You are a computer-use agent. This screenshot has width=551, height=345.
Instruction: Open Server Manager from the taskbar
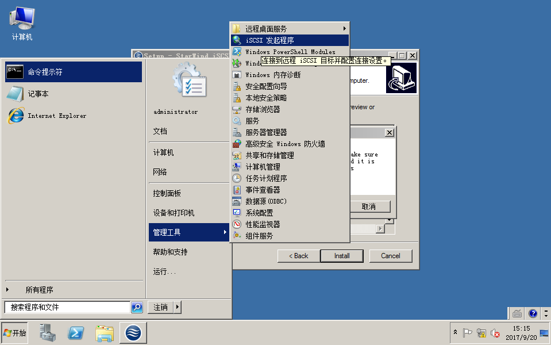[x=47, y=333]
